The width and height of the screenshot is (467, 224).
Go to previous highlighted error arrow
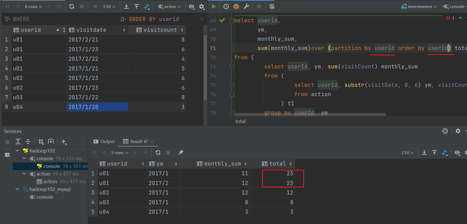click(x=460, y=18)
